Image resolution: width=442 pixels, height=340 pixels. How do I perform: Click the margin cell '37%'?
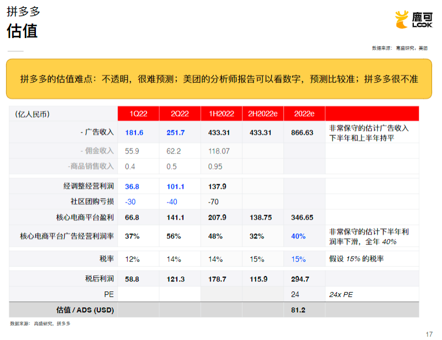tap(132, 236)
